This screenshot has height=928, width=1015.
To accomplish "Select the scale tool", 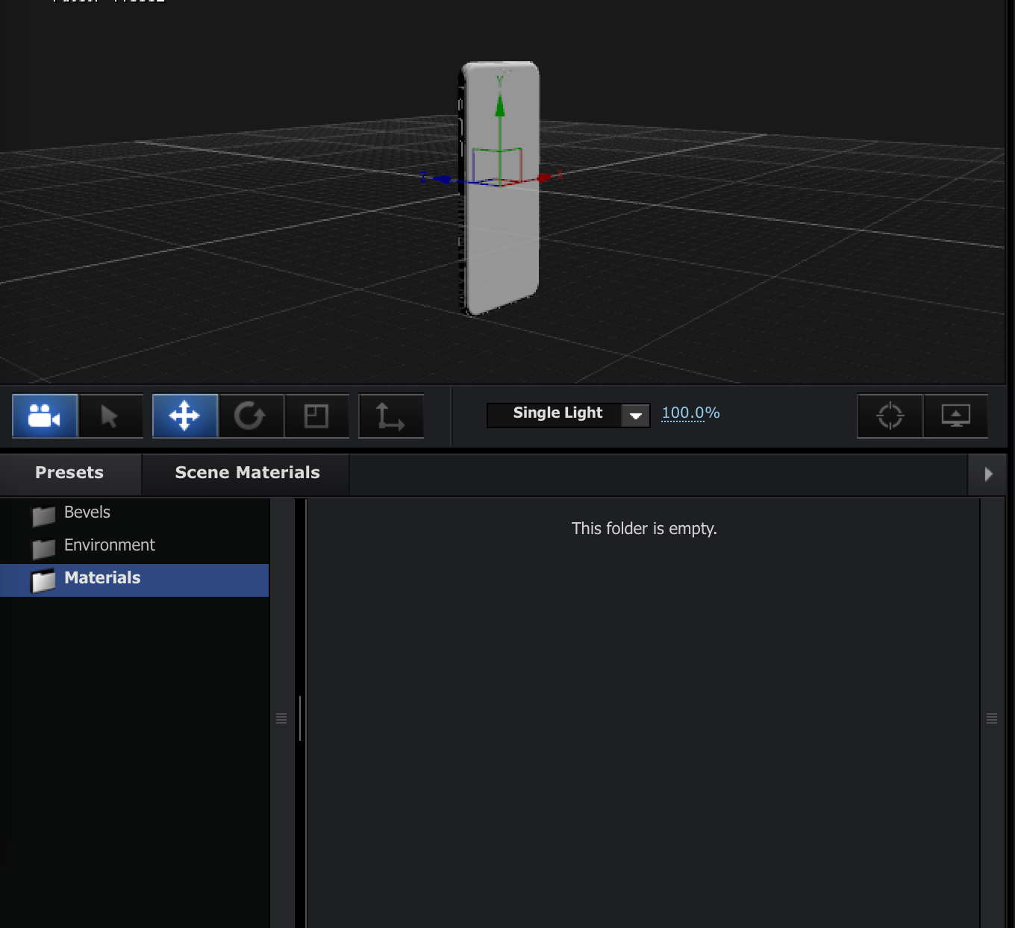I will (316, 416).
